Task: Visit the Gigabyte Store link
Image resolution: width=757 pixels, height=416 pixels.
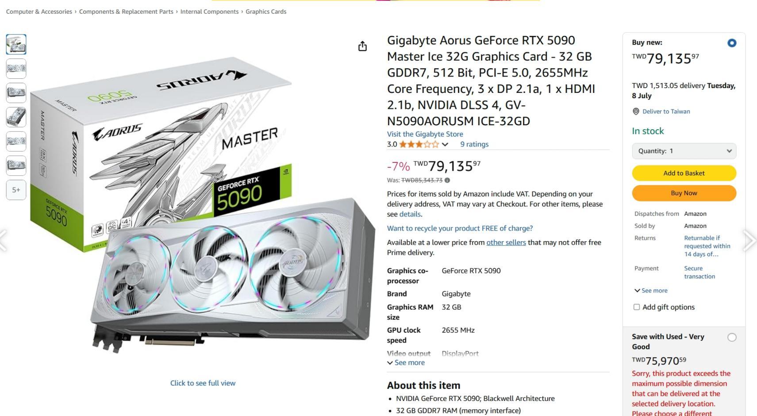Action: (425, 134)
